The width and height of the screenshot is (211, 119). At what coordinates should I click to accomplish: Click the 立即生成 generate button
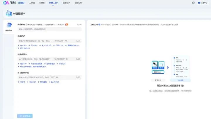(25, 116)
